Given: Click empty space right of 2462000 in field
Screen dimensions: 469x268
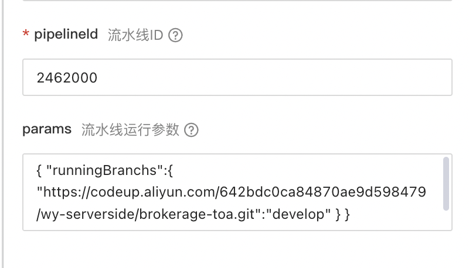Looking at the screenshot, I should tap(293, 77).
